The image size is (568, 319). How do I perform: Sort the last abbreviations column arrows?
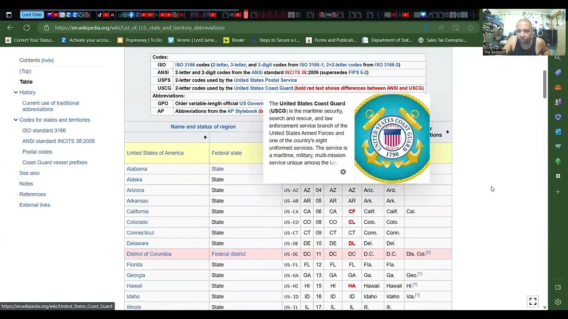pos(447,132)
